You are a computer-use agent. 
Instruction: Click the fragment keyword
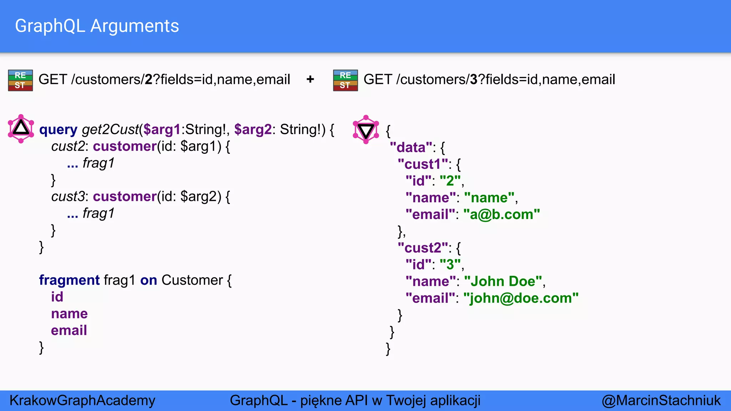click(x=69, y=280)
